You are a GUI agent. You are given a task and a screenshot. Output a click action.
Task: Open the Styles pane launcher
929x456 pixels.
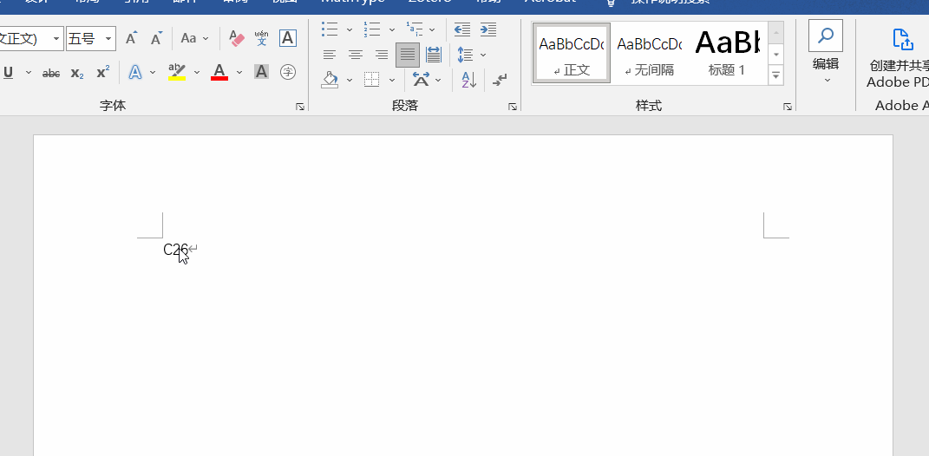coord(788,107)
